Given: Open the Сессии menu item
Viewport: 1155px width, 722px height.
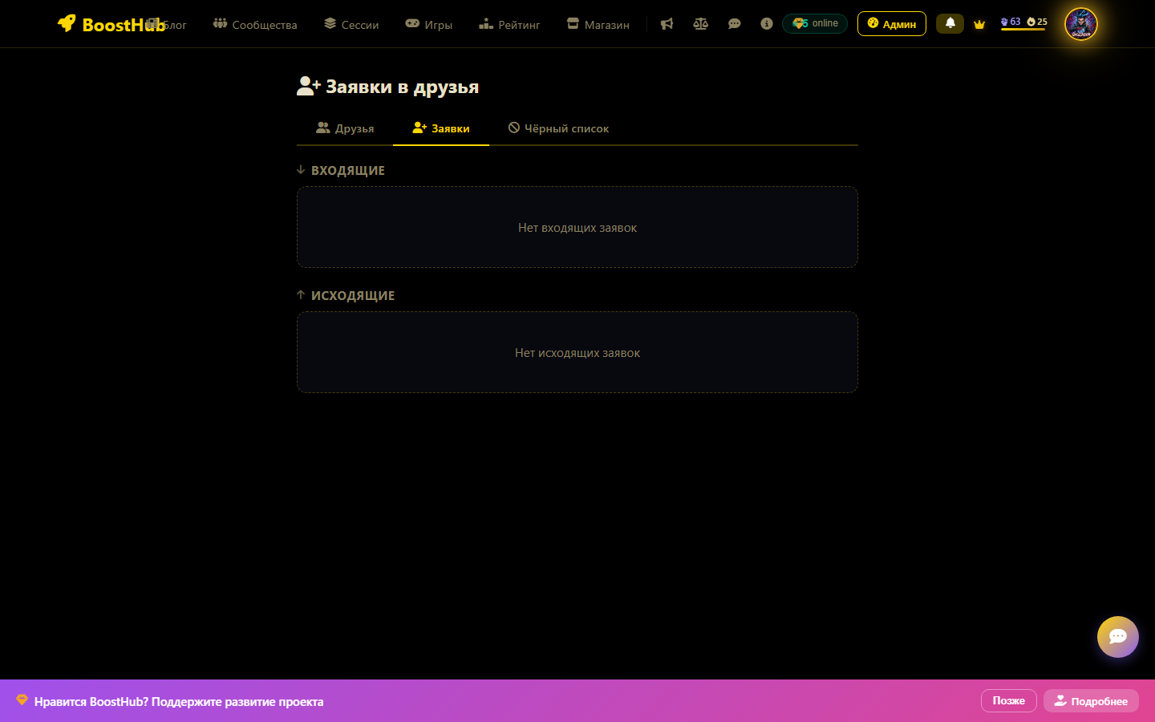Looking at the screenshot, I should (x=351, y=25).
